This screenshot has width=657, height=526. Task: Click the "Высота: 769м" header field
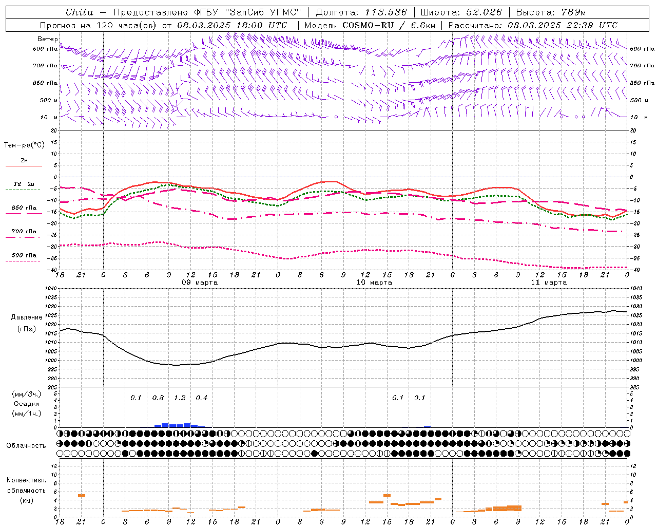pos(551,12)
